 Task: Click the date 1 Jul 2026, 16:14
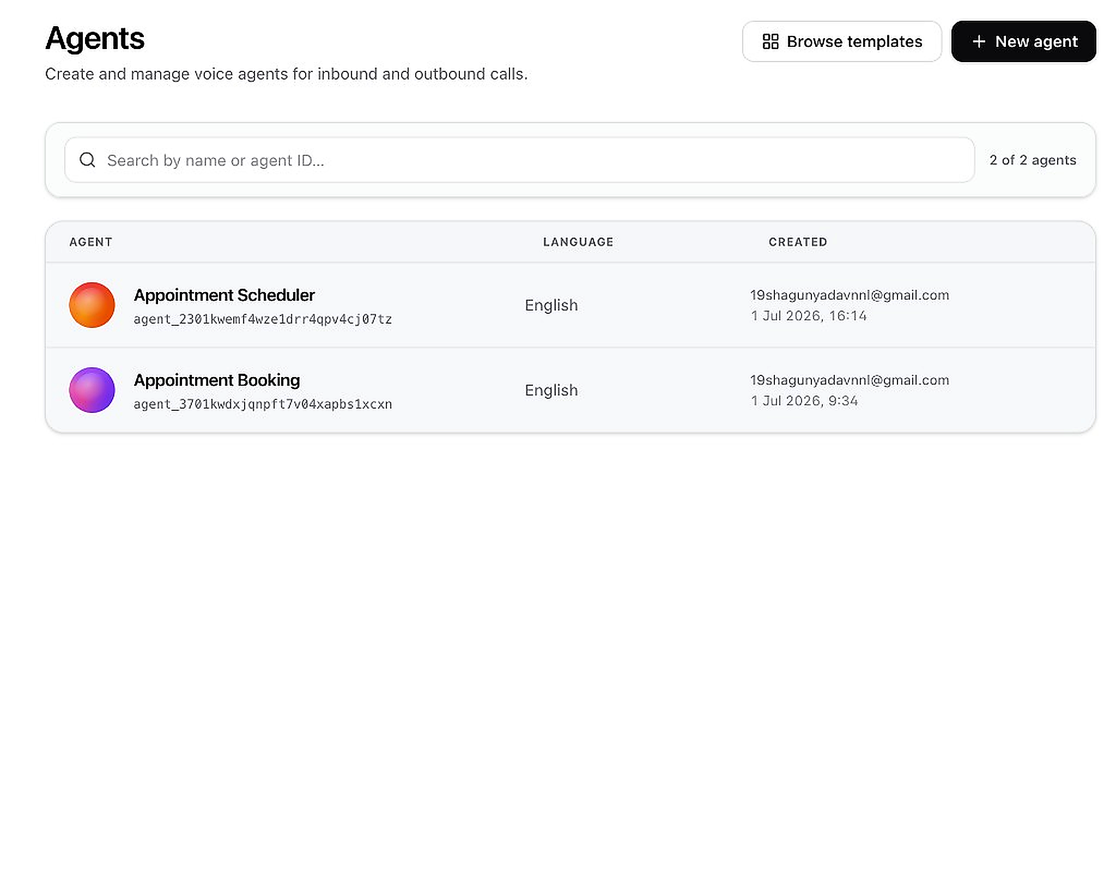coord(809,315)
